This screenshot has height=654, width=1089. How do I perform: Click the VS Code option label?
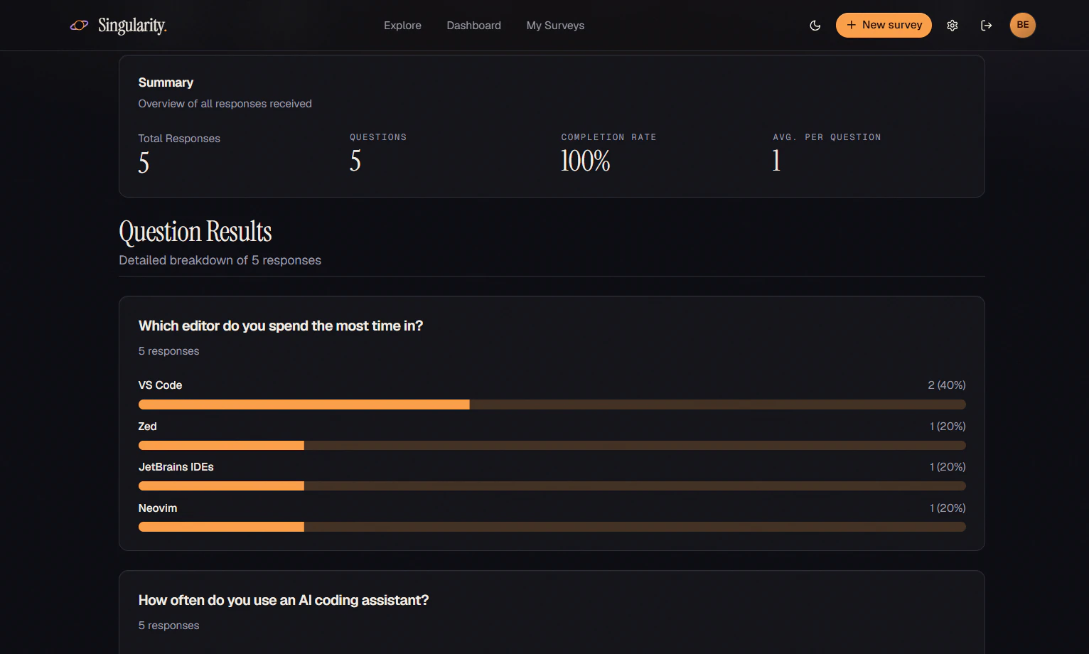click(x=160, y=385)
